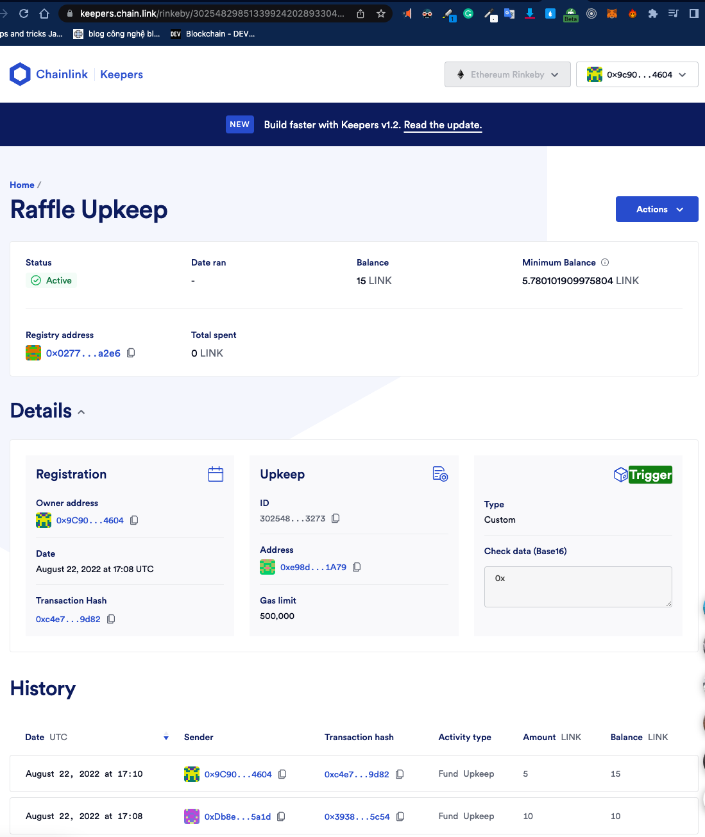Open the 'blog công nghệ' bookmark
This screenshot has width=705, height=837.
point(117,34)
